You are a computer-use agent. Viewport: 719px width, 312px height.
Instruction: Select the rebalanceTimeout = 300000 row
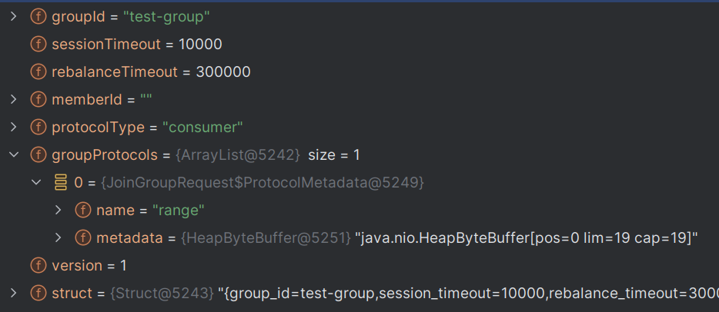(359, 71)
